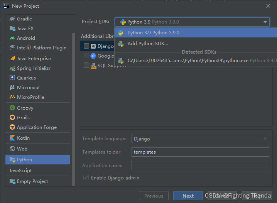This screenshot has height=203, width=277.
Task: Click the Quarkus icon
Action: point(12,78)
